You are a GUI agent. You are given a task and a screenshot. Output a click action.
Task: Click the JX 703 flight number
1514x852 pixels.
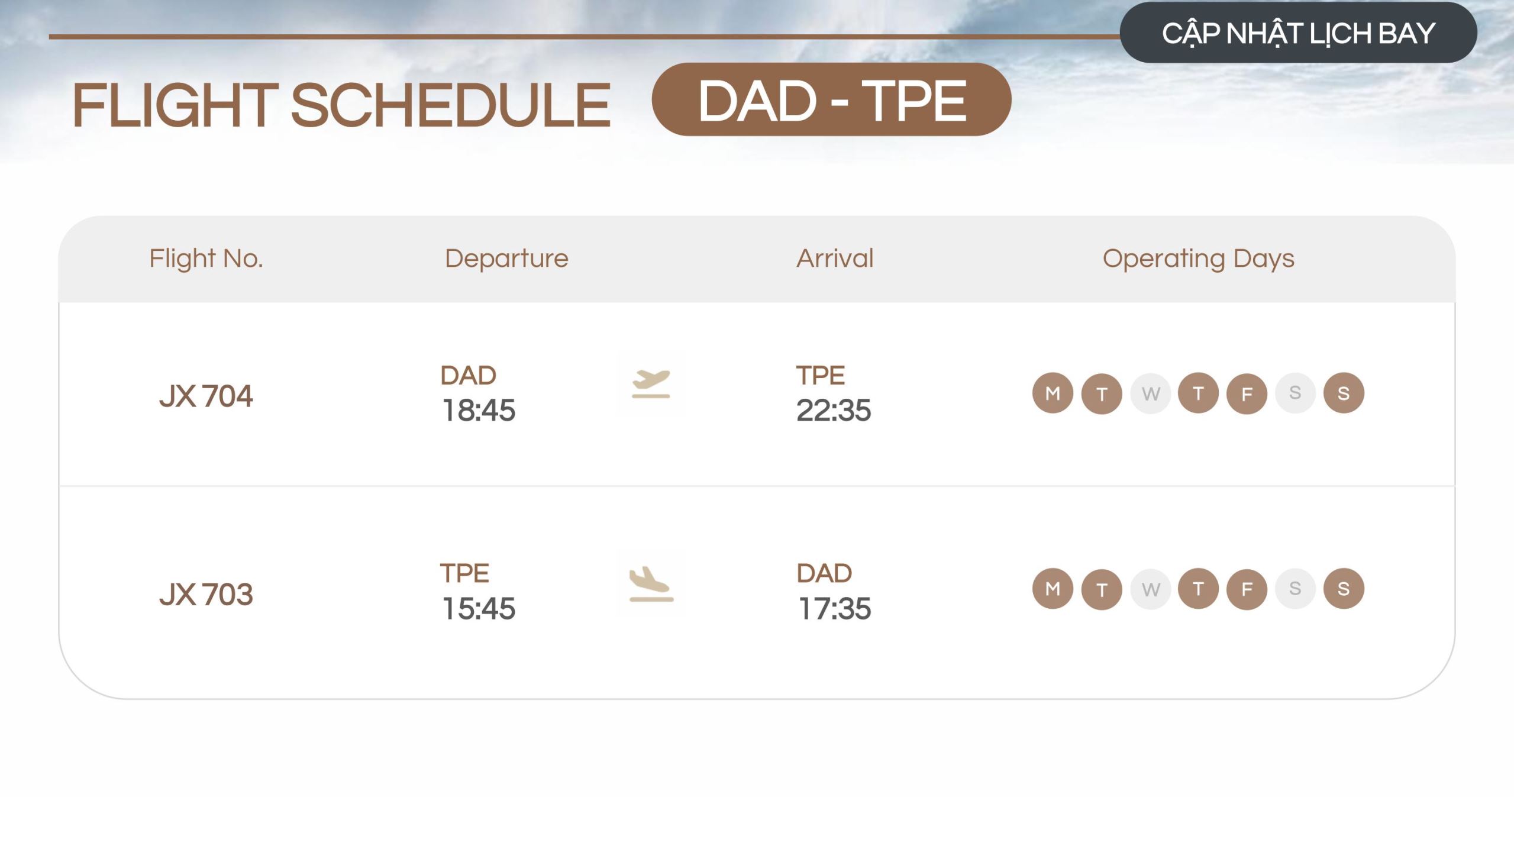206,594
